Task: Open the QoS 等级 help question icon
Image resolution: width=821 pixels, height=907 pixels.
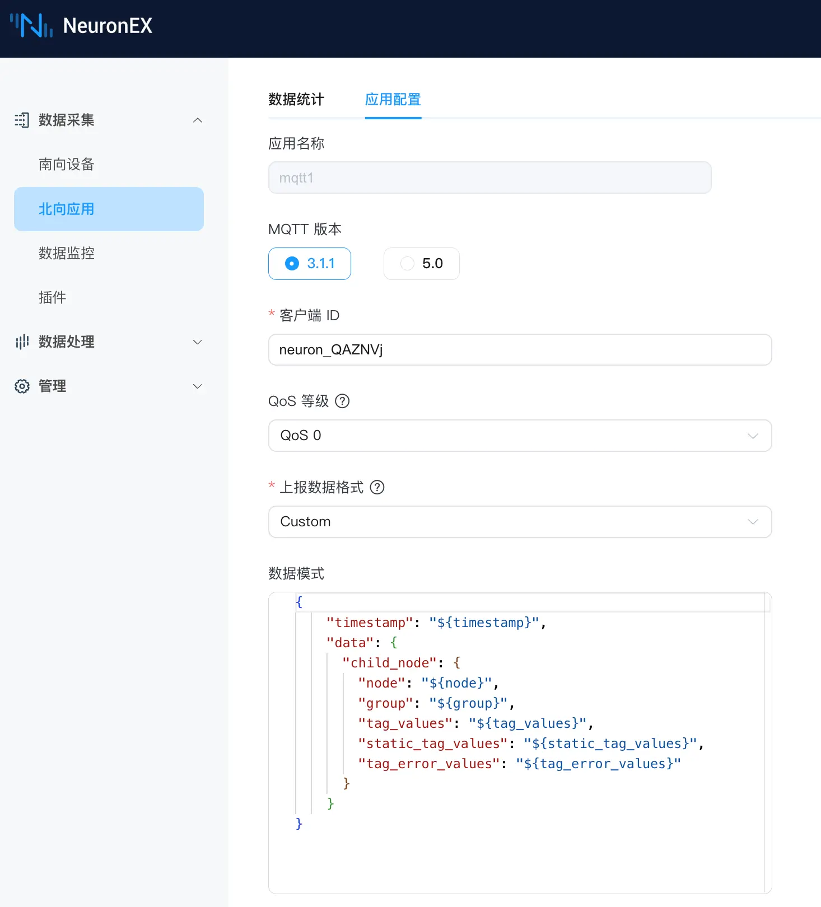Action: 342,401
